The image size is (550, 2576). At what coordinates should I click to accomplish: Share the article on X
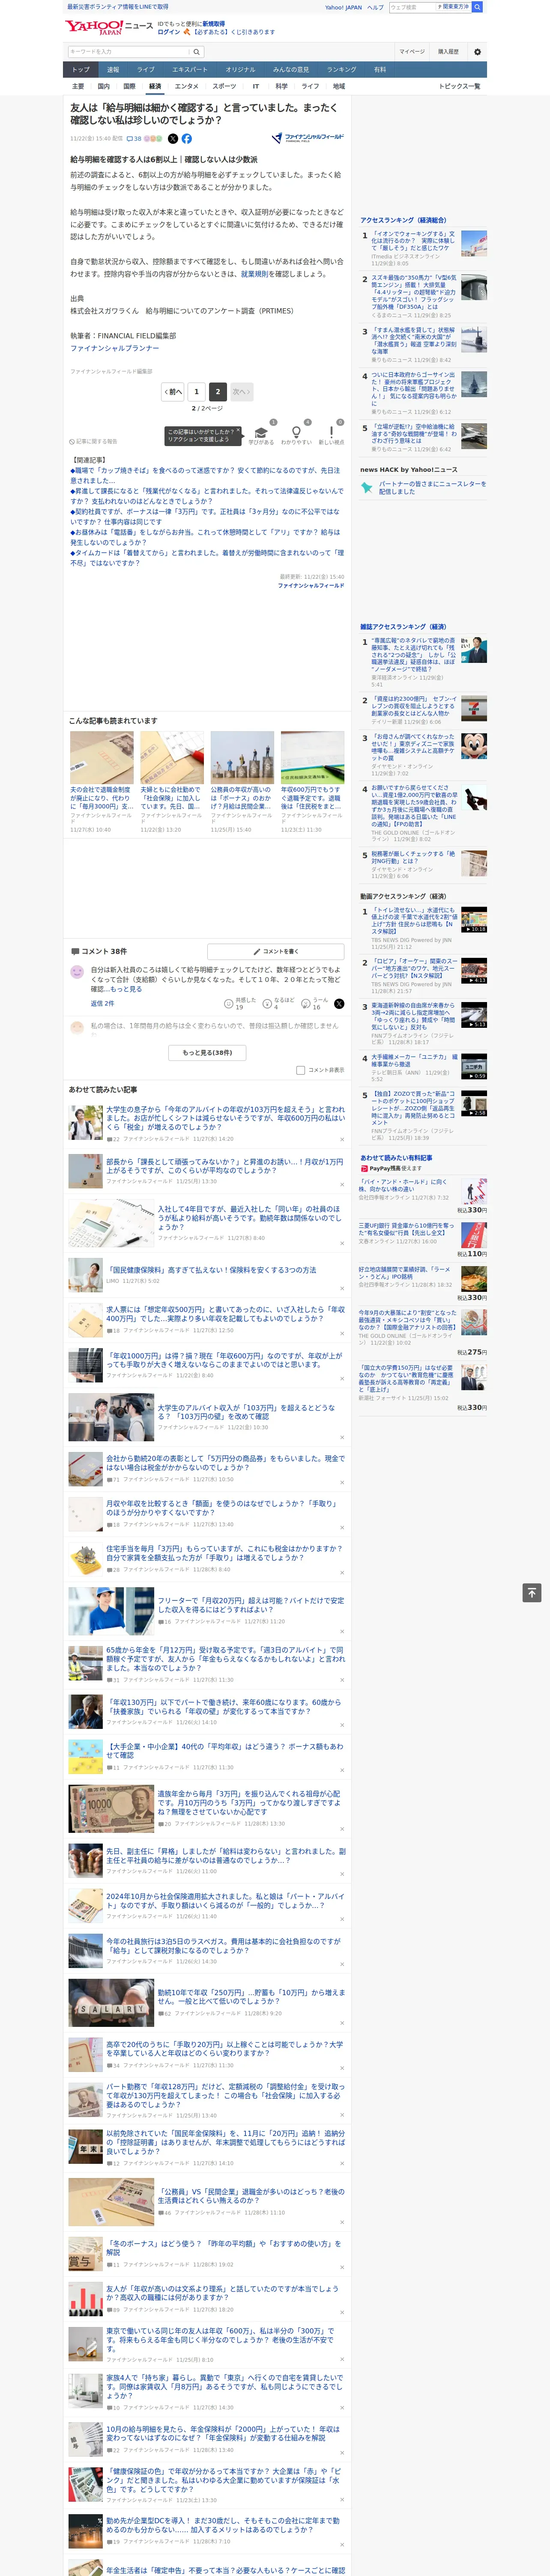pyautogui.click(x=173, y=139)
